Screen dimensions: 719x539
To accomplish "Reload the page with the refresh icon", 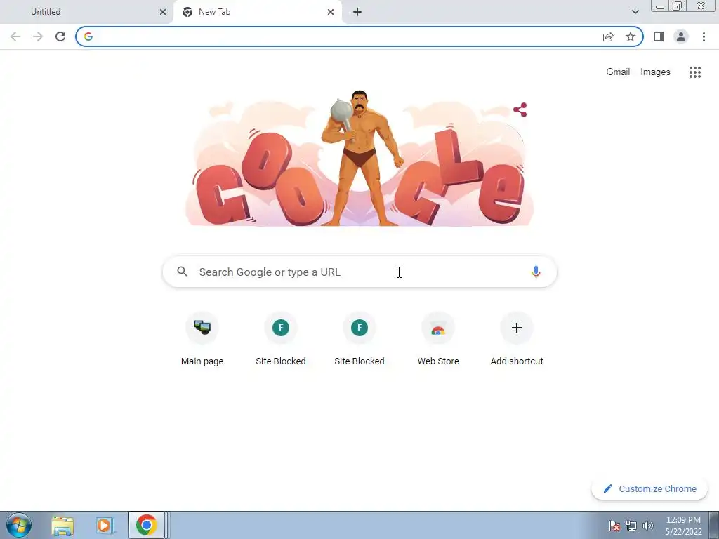I will (60, 36).
